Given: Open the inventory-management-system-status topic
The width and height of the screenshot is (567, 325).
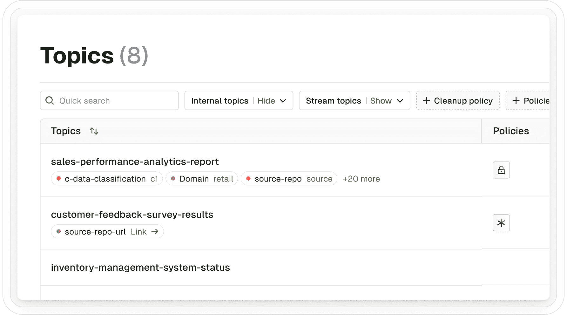Looking at the screenshot, I should pos(140,268).
